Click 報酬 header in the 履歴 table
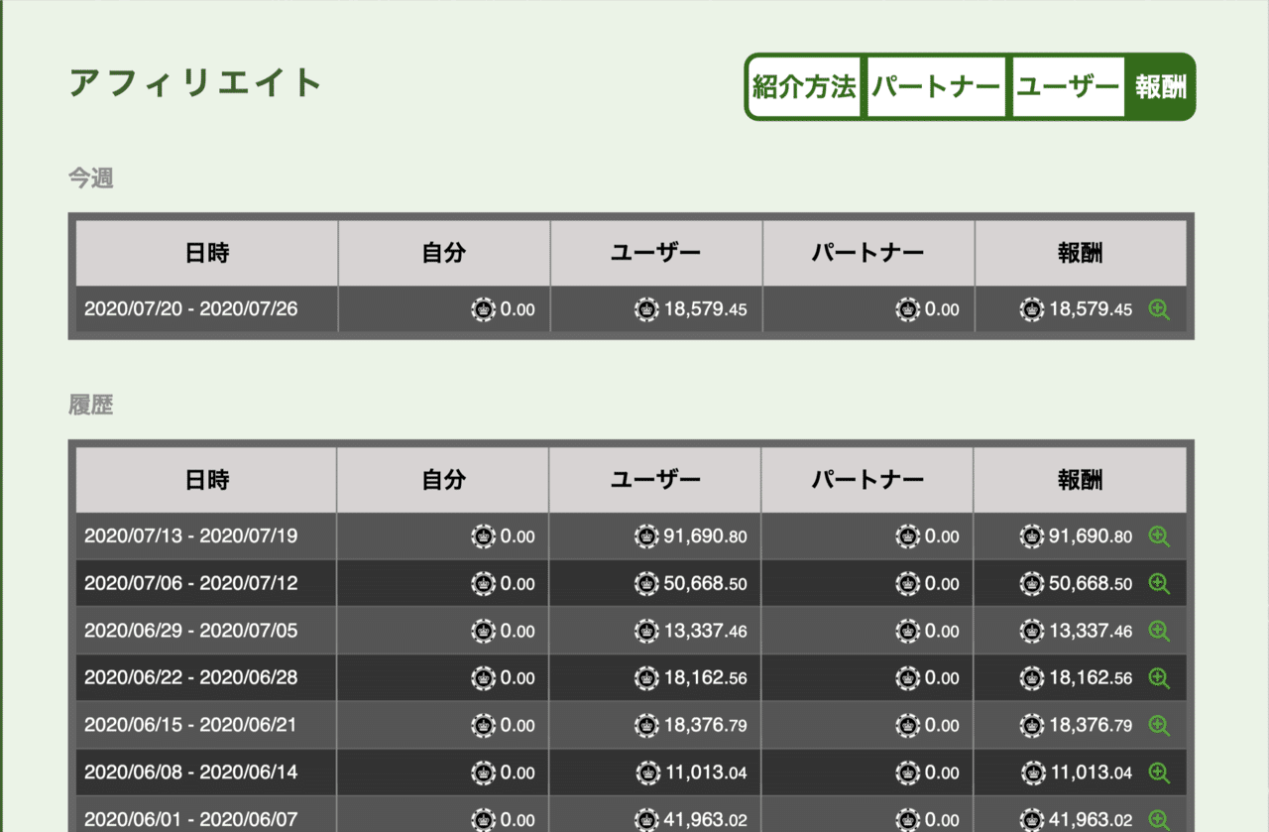This screenshot has width=1269, height=832. 1081,480
